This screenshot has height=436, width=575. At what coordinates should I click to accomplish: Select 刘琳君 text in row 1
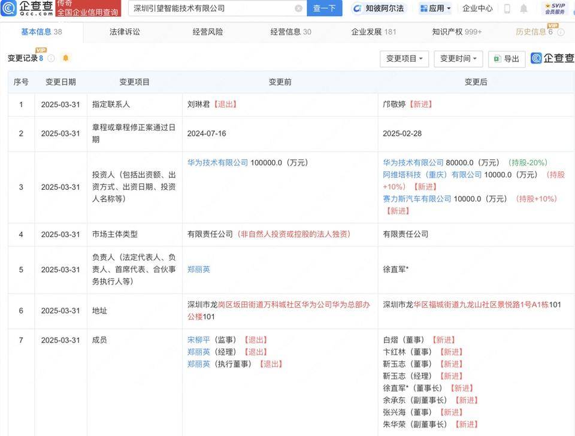[198, 104]
